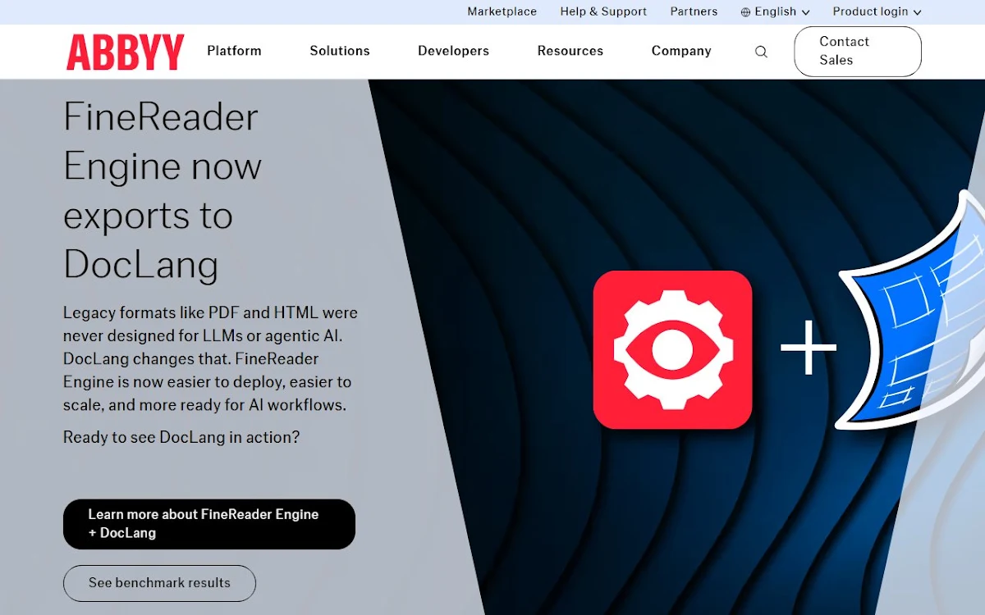Open the Solutions menu
The image size is (985, 615).
[340, 51]
